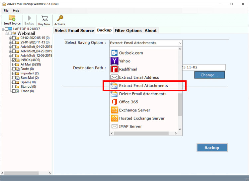The height and width of the screenshot is (181, 249).
Task: Click the All Mail folder icon
Action: (18, 64)
